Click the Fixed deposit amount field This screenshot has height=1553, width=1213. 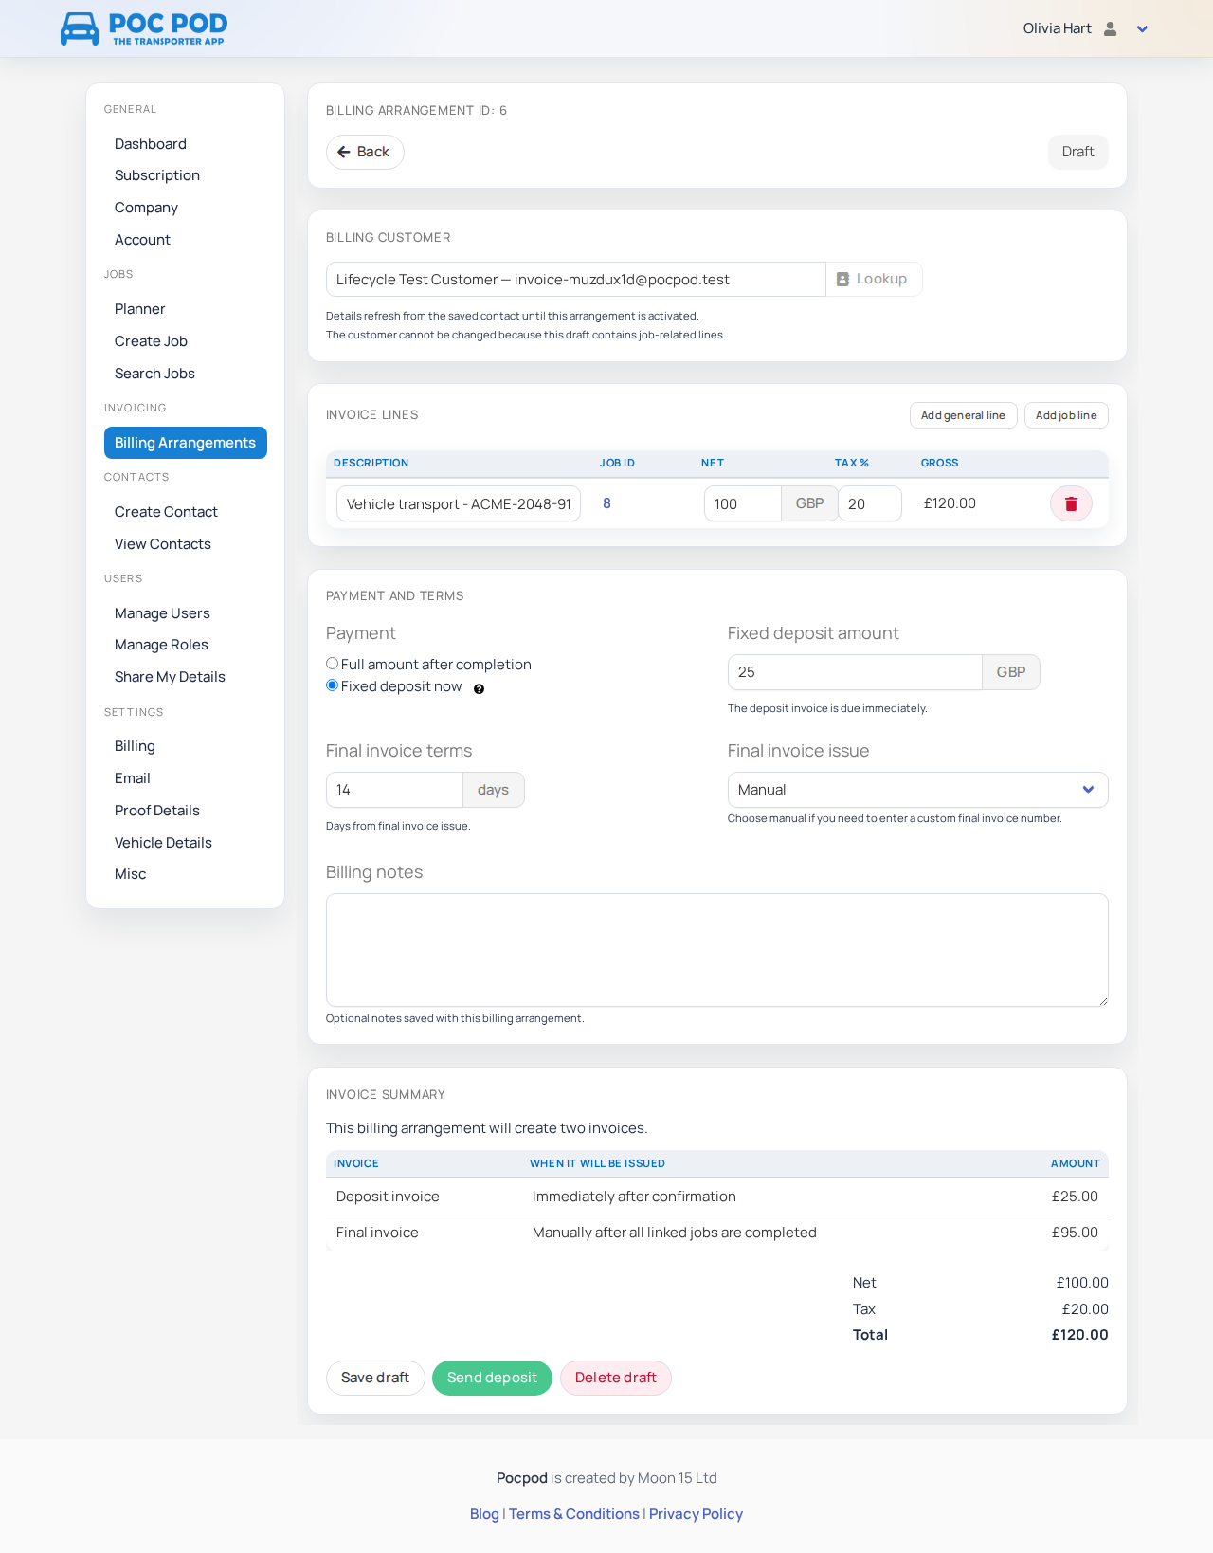click(x=855, y=672)
